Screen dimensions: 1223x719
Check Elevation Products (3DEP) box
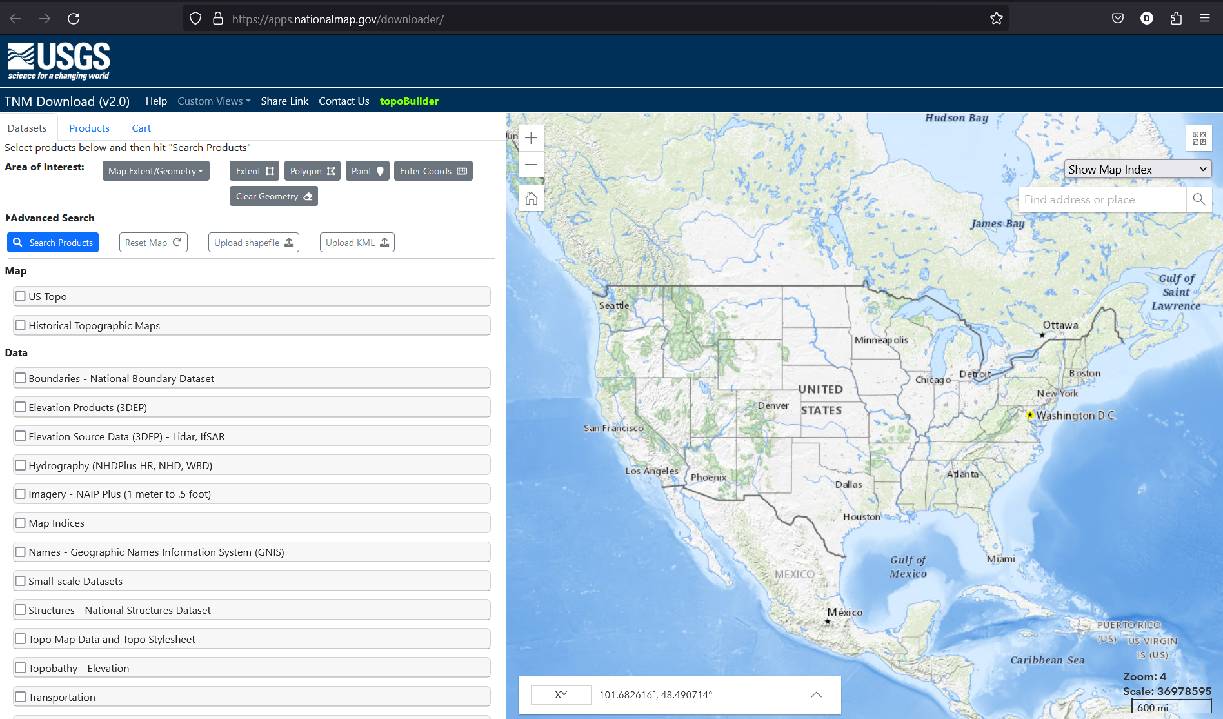click(x=21, y=407)
